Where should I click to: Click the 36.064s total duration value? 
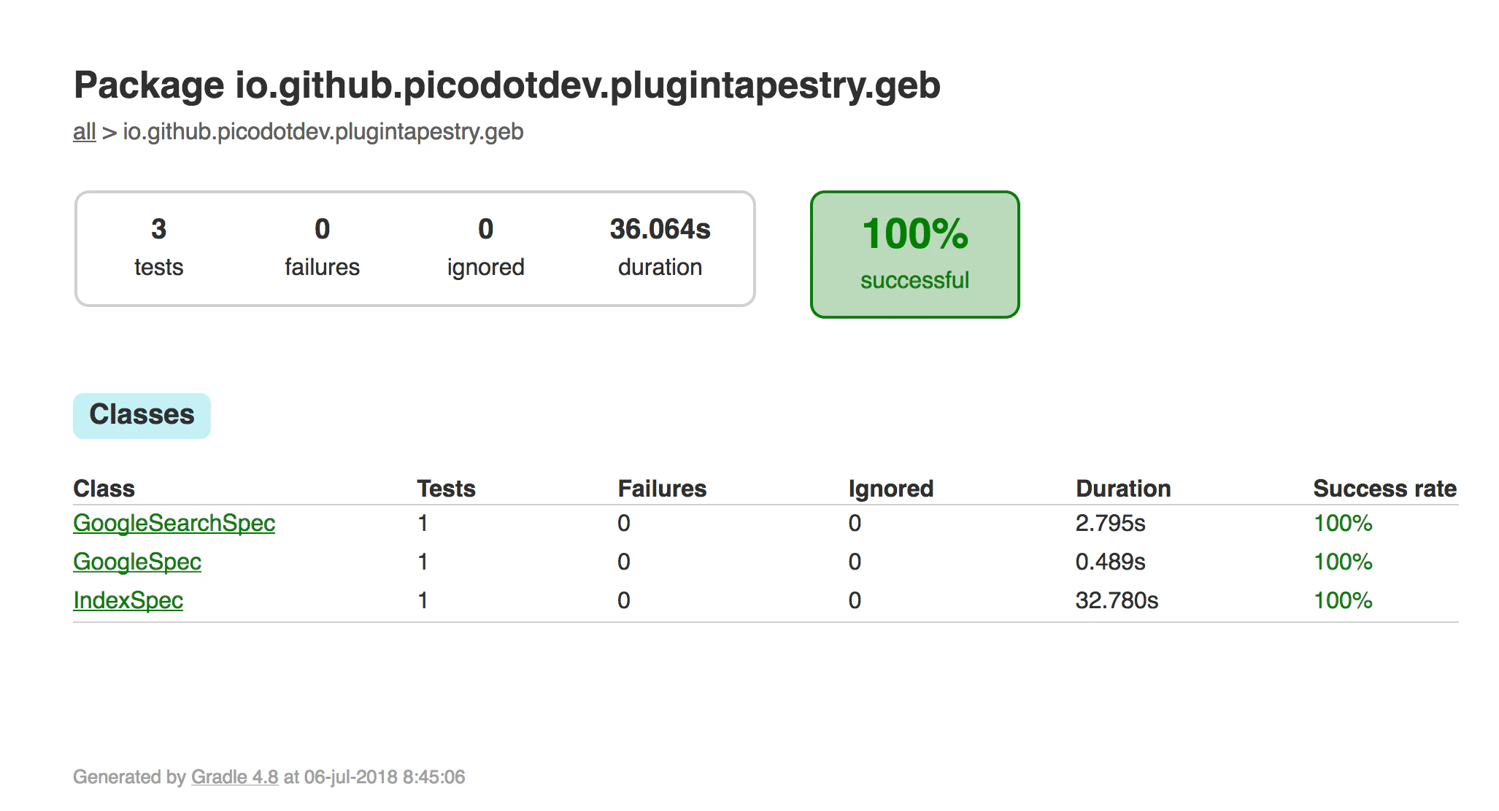pyautogui.click(x=660, y=230)
